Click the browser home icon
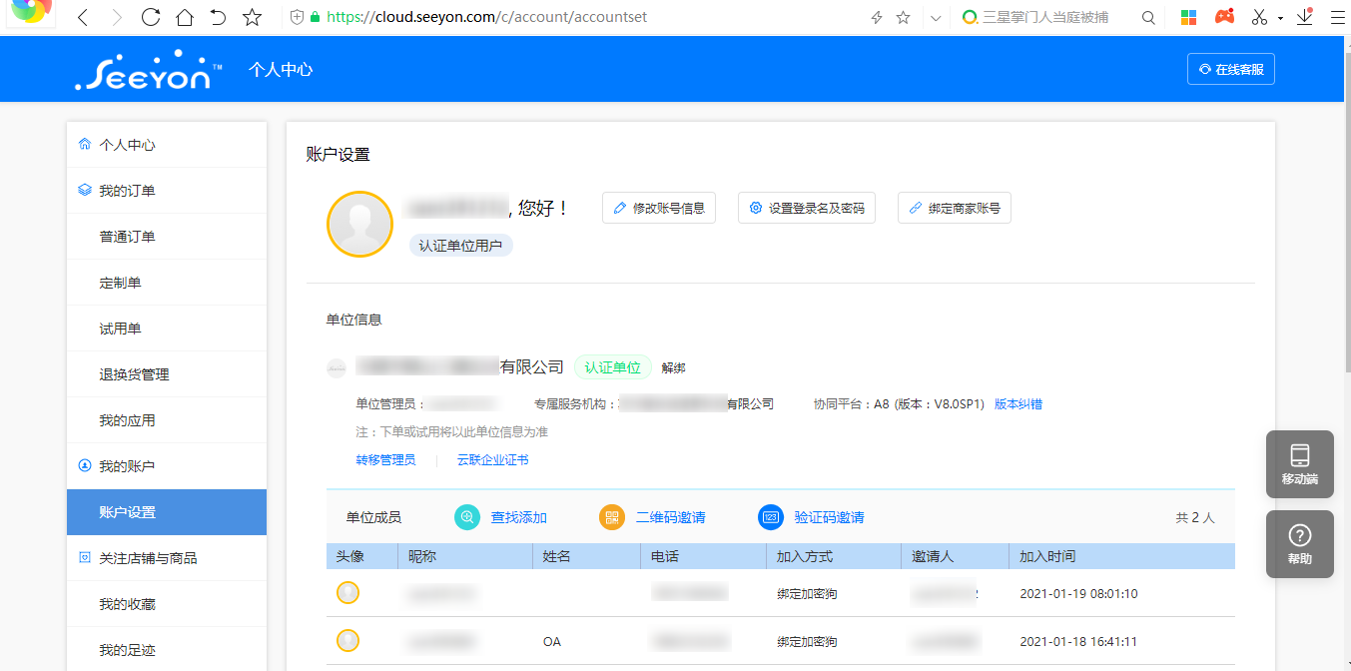 click(184, 17)
